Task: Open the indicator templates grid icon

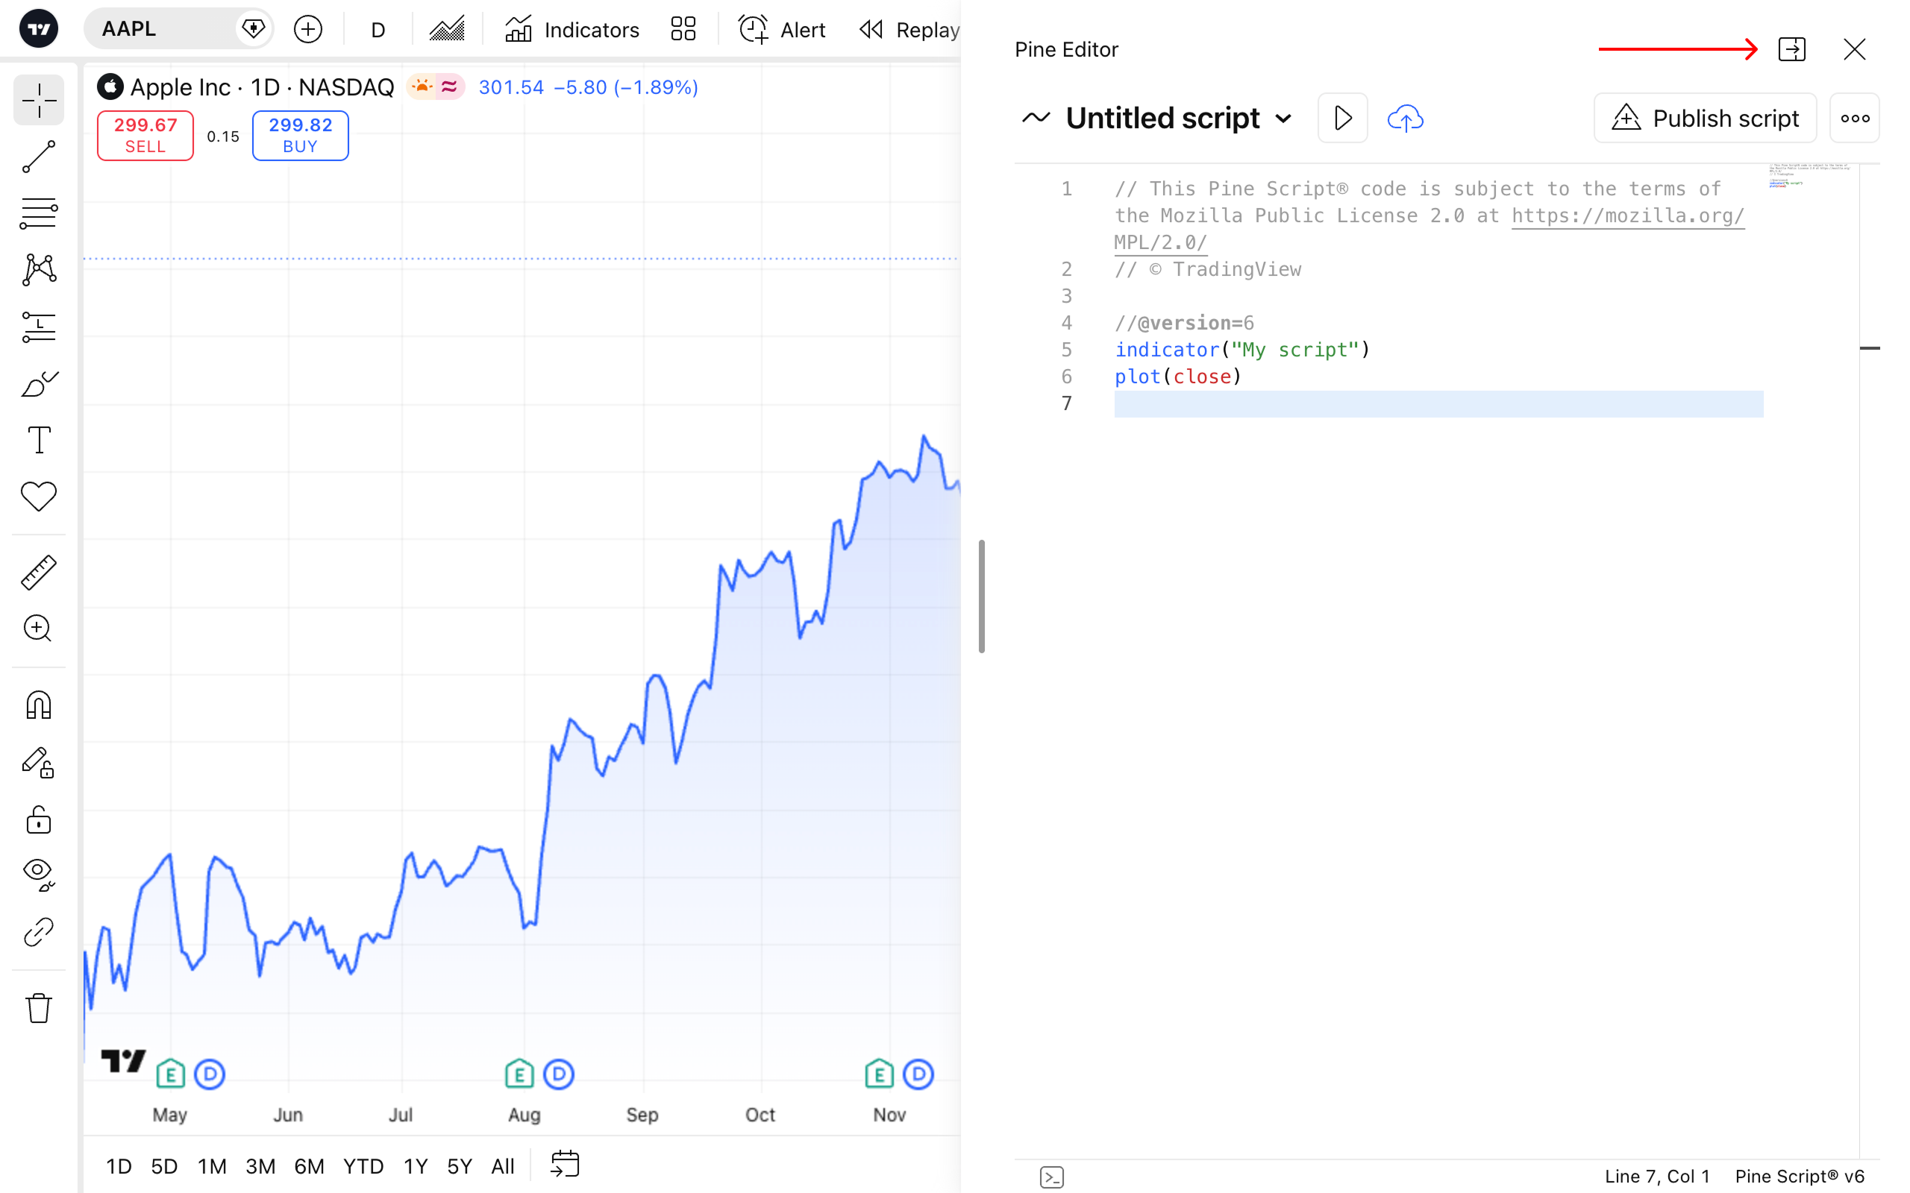Action: (683, 30)
